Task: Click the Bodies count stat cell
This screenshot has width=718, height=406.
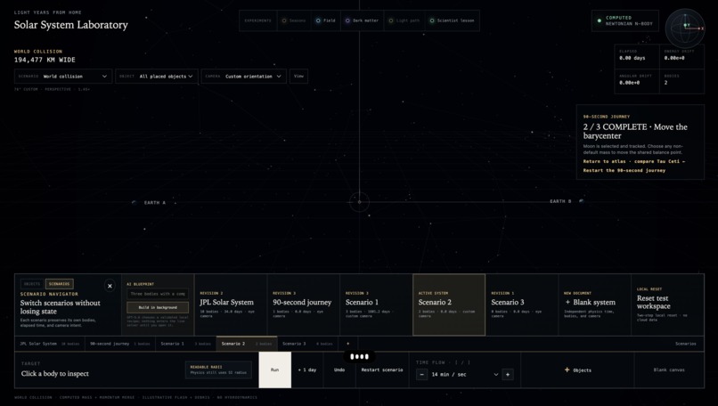Action: tap(681, 82)
